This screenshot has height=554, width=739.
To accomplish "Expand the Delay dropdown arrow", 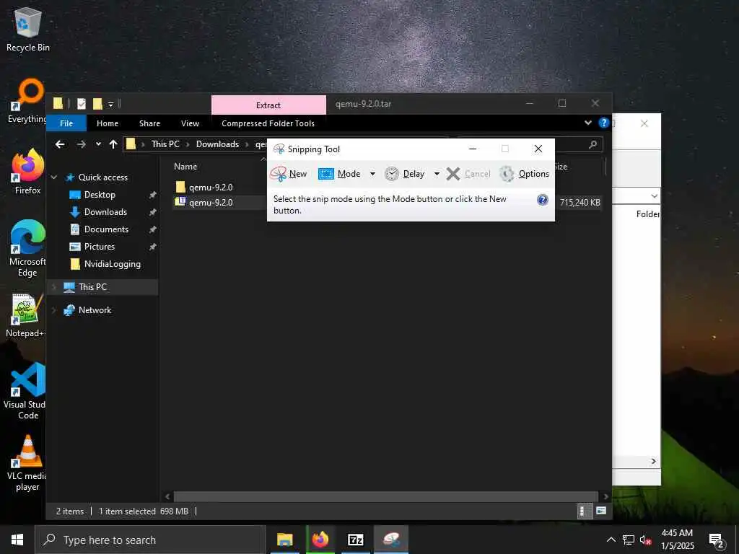I will tap(437, 174).
